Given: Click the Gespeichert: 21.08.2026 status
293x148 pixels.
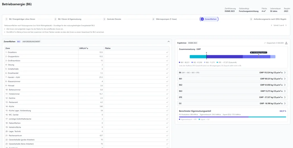Looking at the screenshot, I should [x=274, y=43].
